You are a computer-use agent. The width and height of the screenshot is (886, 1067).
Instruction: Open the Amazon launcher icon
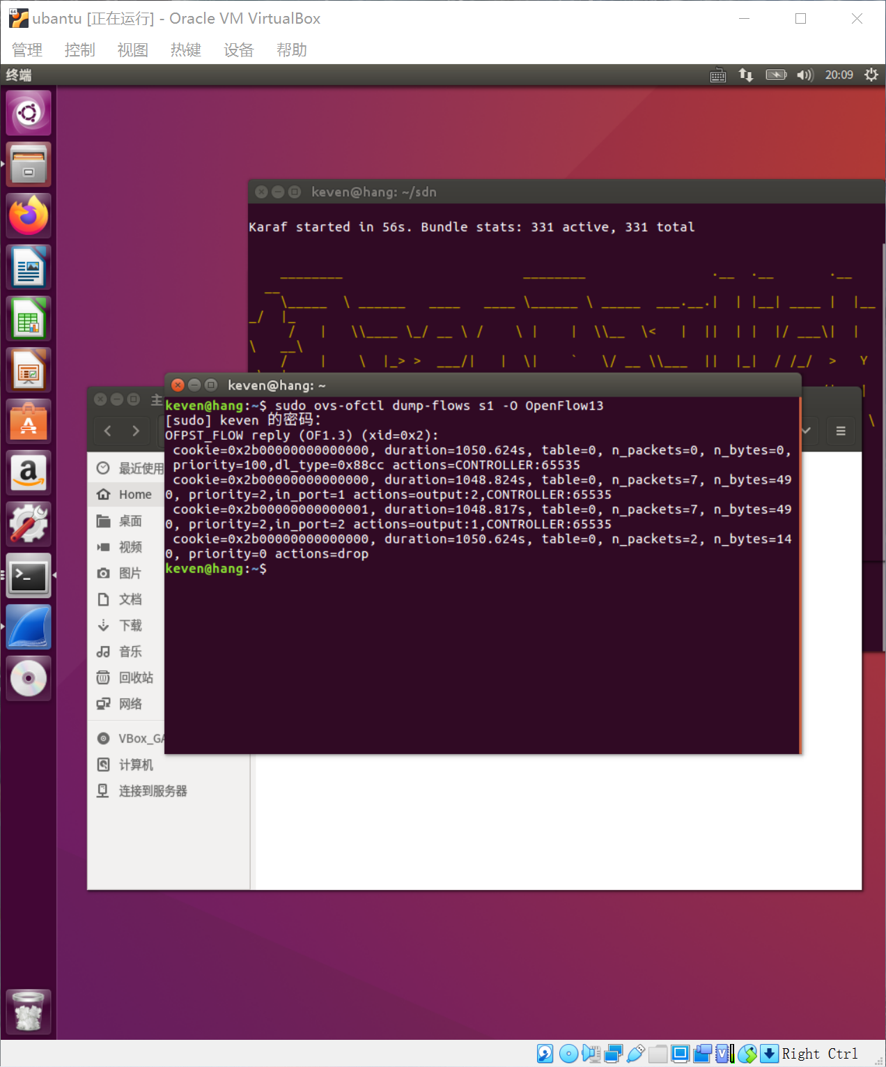tap(29, 474)
